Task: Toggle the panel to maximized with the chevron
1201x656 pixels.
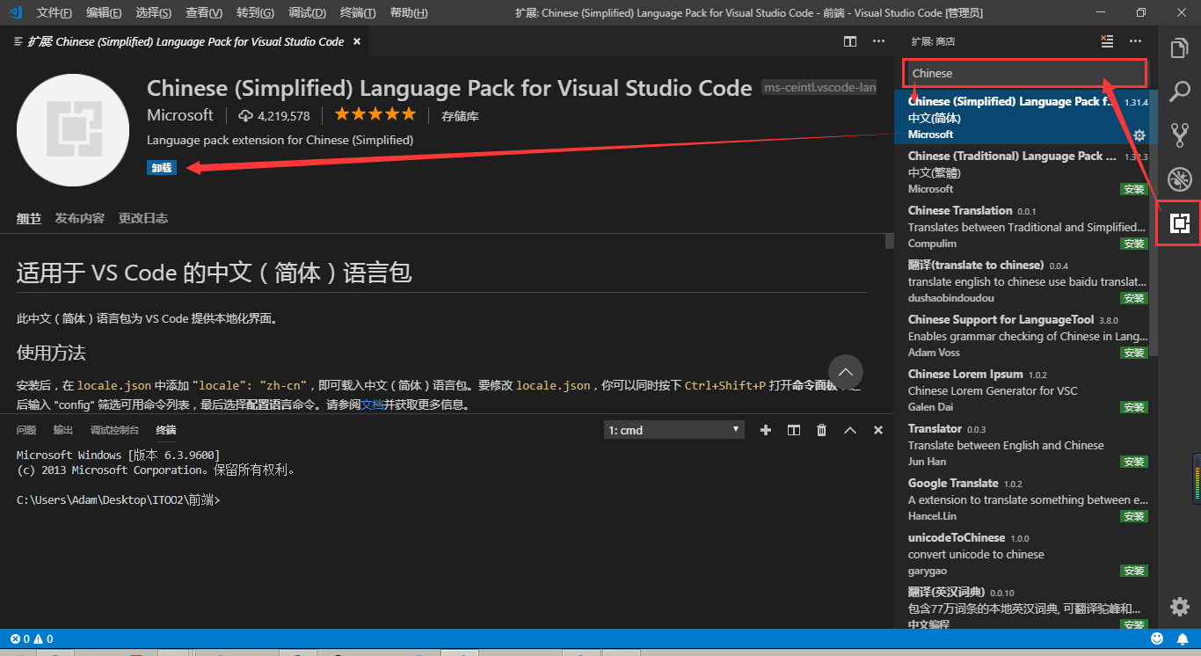Action: [x=849, y=430]
